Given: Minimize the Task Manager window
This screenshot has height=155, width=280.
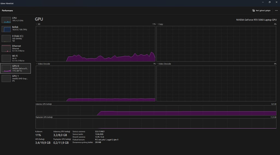Looking at the screenshot, I should (263, 2).
